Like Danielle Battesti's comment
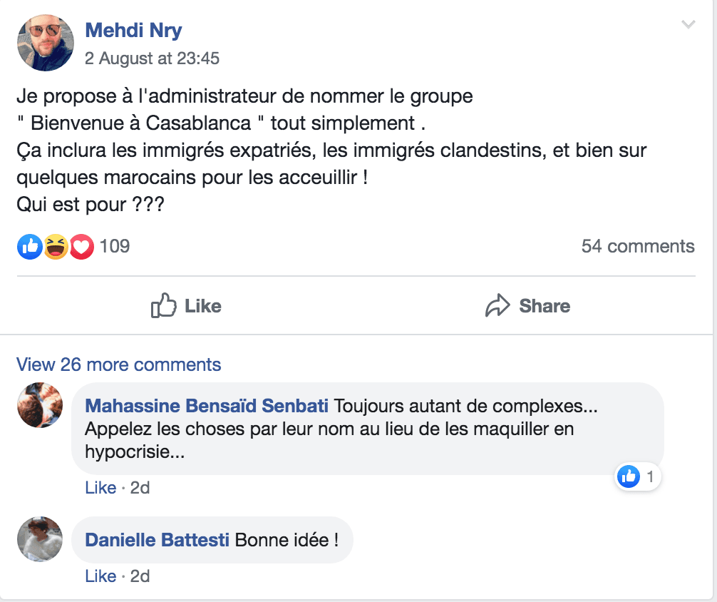Image resolution: width=717 pixels, height=602 pixels. (x=101, y=576)
